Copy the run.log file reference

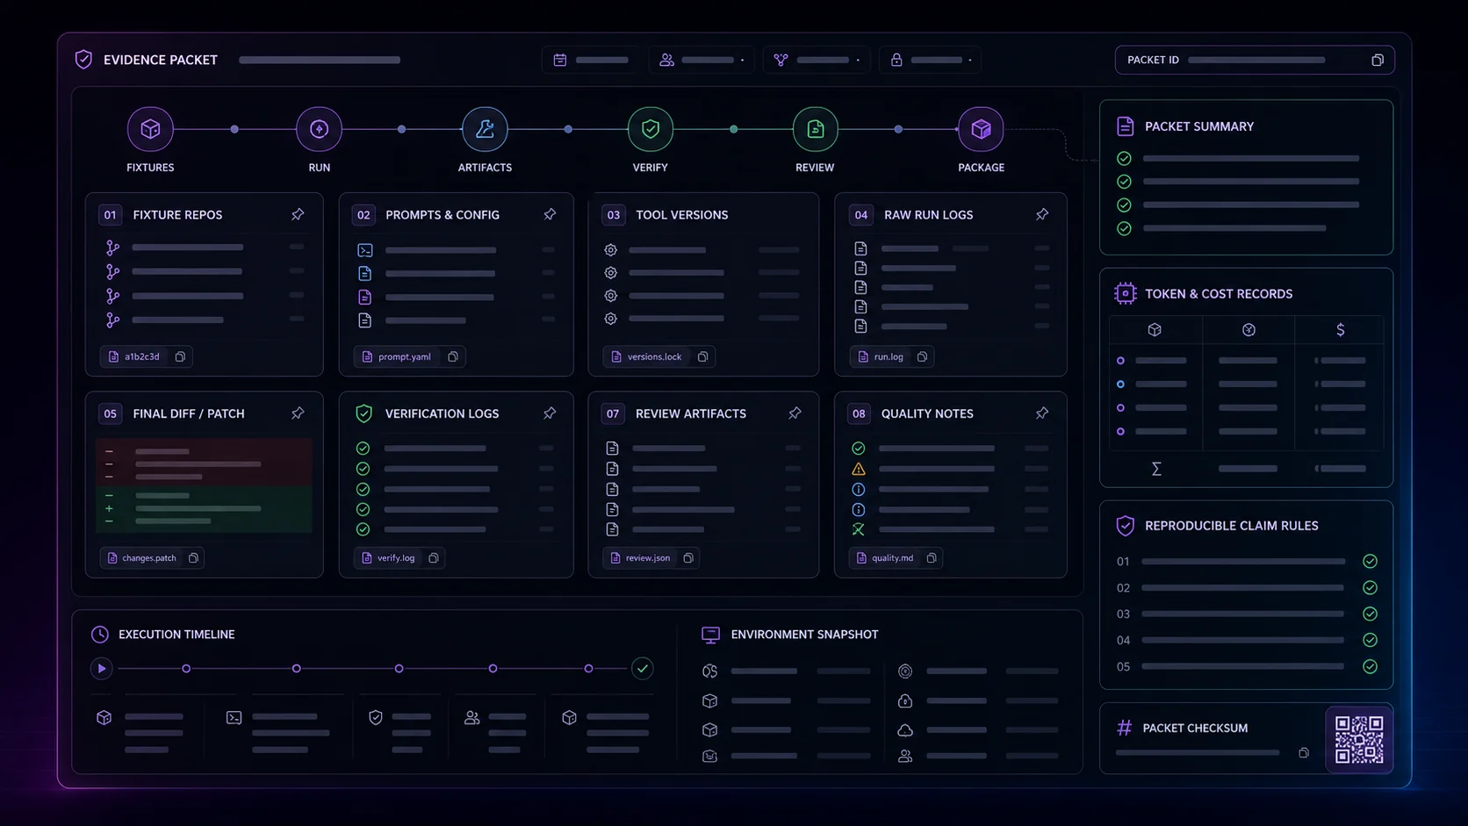[x=922, y=356]
